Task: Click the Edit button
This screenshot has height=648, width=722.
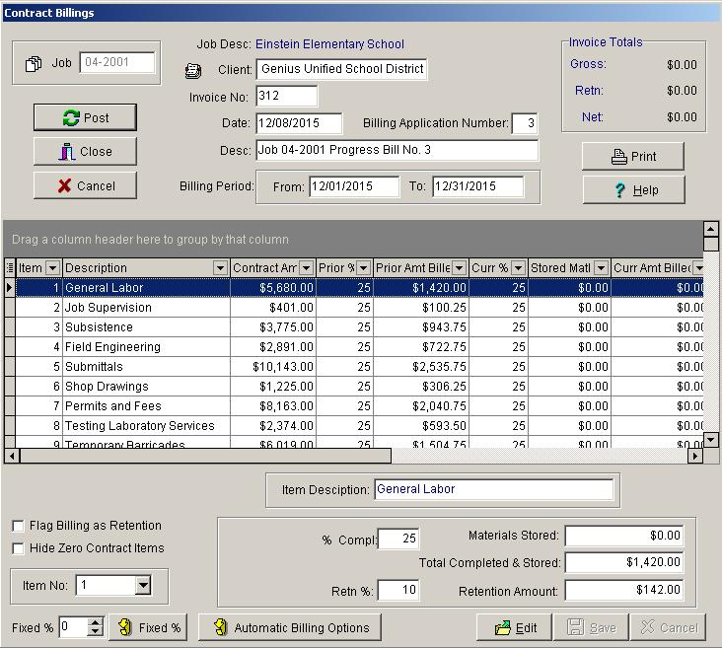Action: [x=514, y=627]
